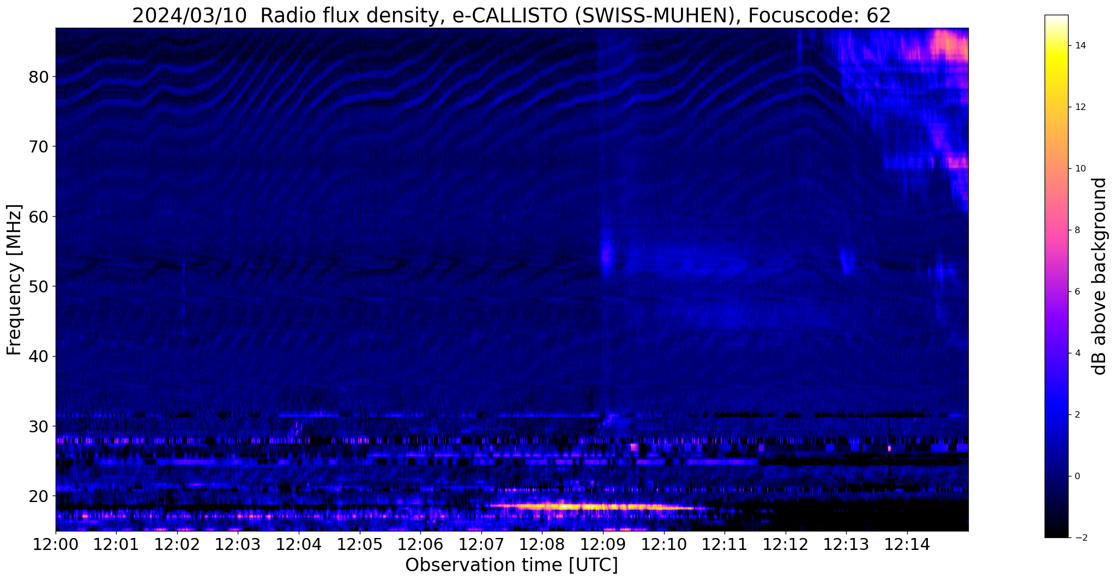Click the colorbar tick value 6
This screenshot has height=581, width=1116.
tap(1077, 292)
